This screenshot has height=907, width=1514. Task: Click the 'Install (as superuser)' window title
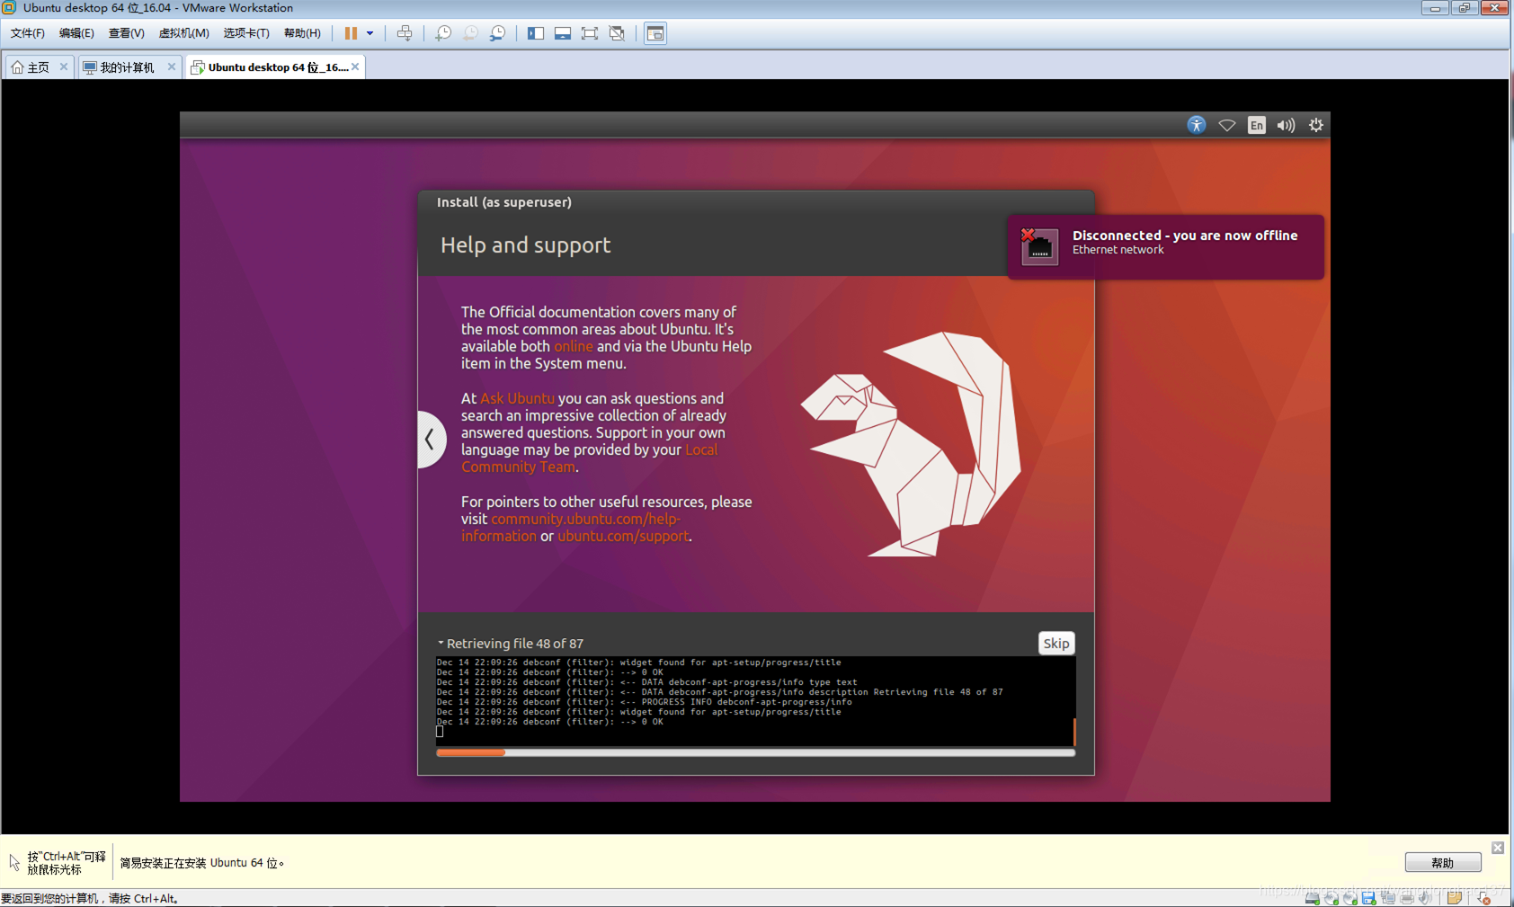coord(503,202)
